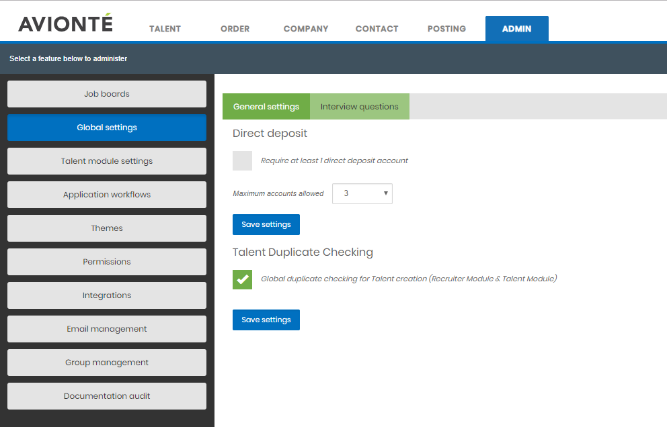The image size is (667, 427).
Task: Open the ORDER navigation tab
Action: (x=235, y=29)
